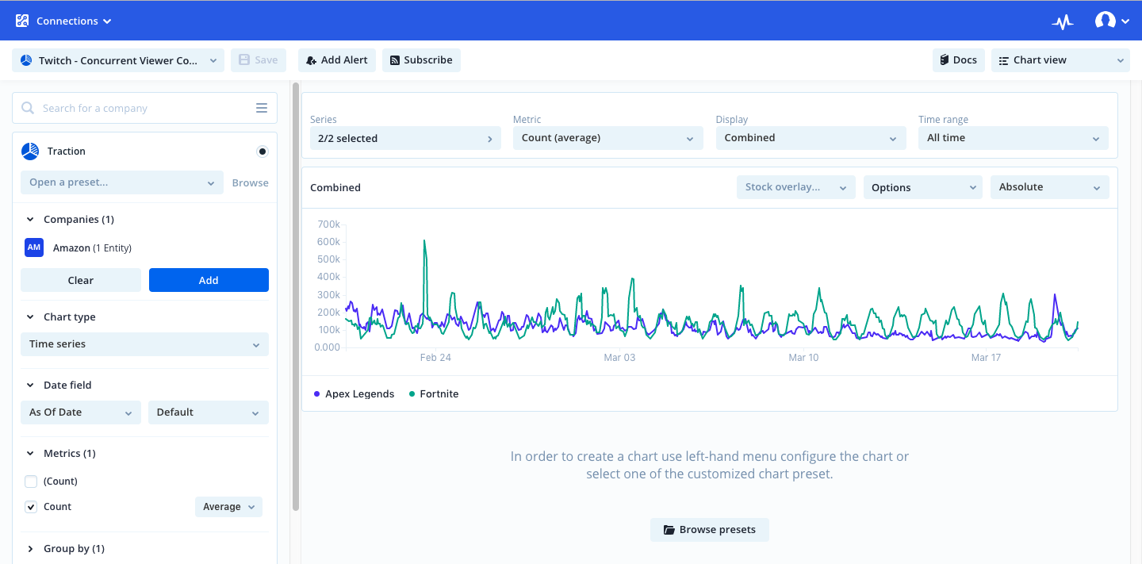Open the Count (average) metric dropdown

click(608, 138)
